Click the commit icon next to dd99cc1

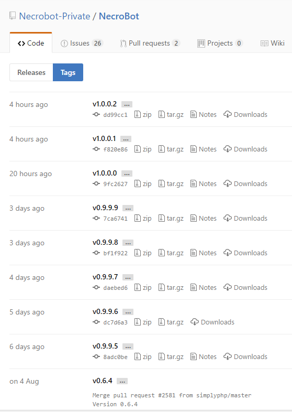[96, 114]
